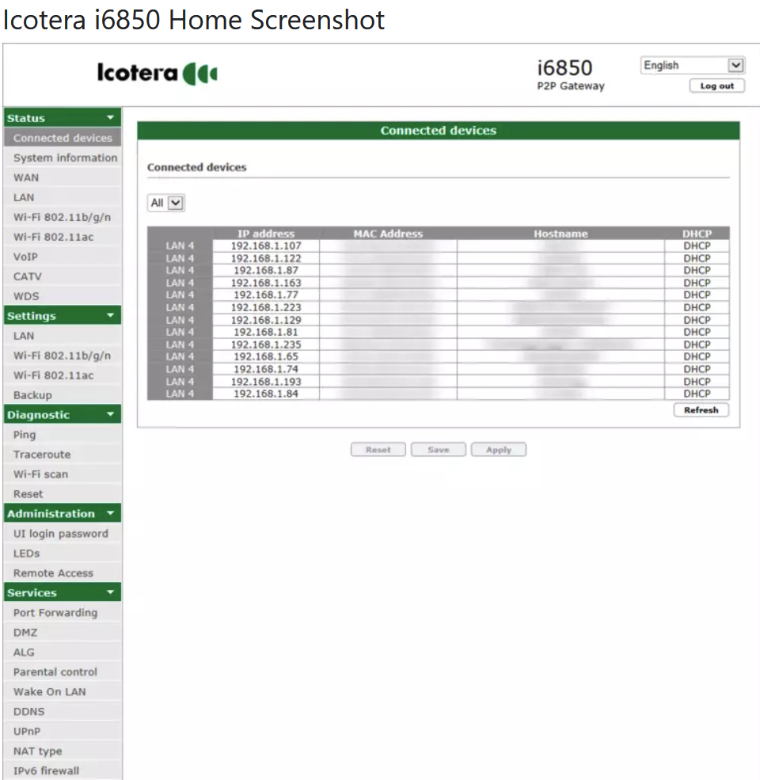Select IP address 192.168.1.77

266,295
